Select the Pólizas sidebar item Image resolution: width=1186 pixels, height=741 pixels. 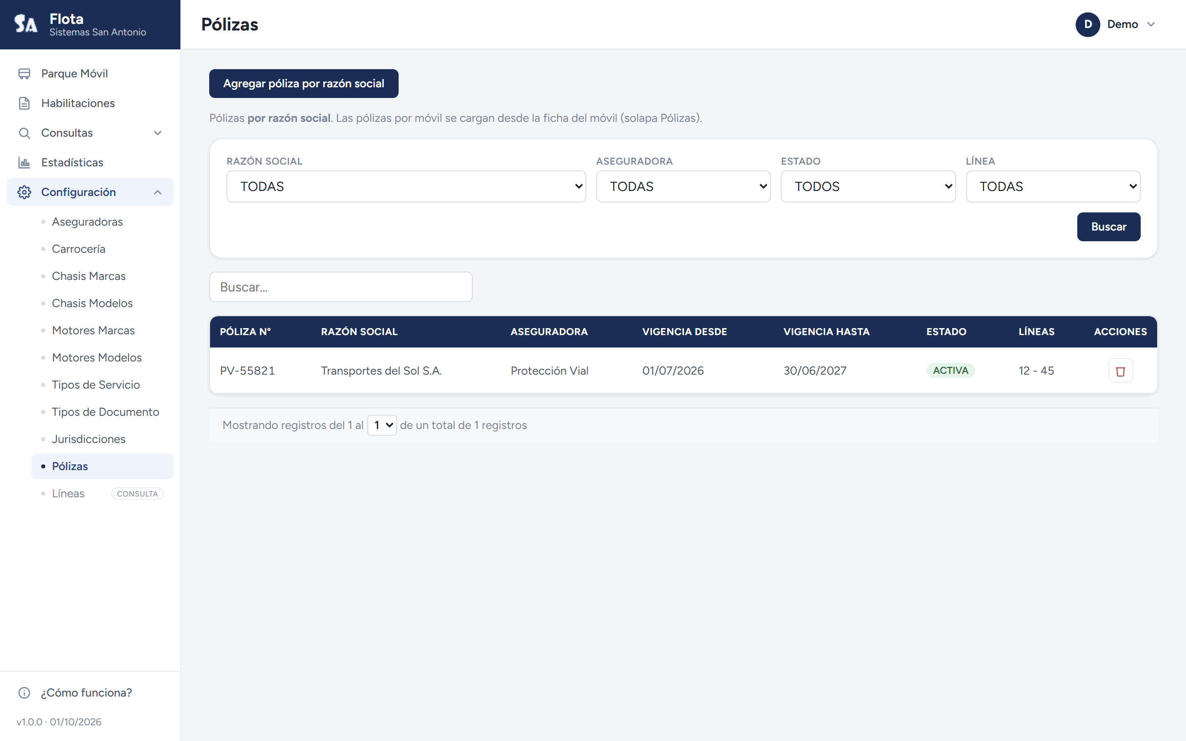point(103,466)
